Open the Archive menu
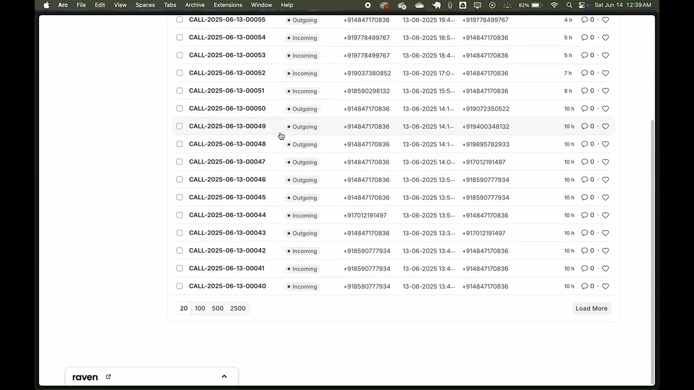Viewport: 694px width, 390px height. tap(195, 5)
